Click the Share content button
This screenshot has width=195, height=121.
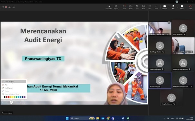pyautogui.click(x=182, y=7)
